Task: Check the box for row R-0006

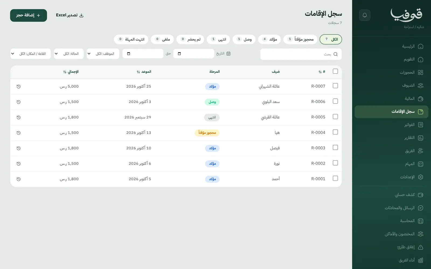Action: point(335,101)
